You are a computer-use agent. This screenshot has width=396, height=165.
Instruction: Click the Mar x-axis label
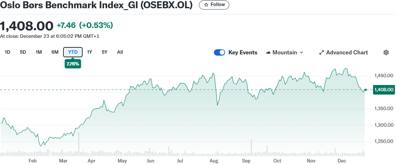(x=63, y=161)
